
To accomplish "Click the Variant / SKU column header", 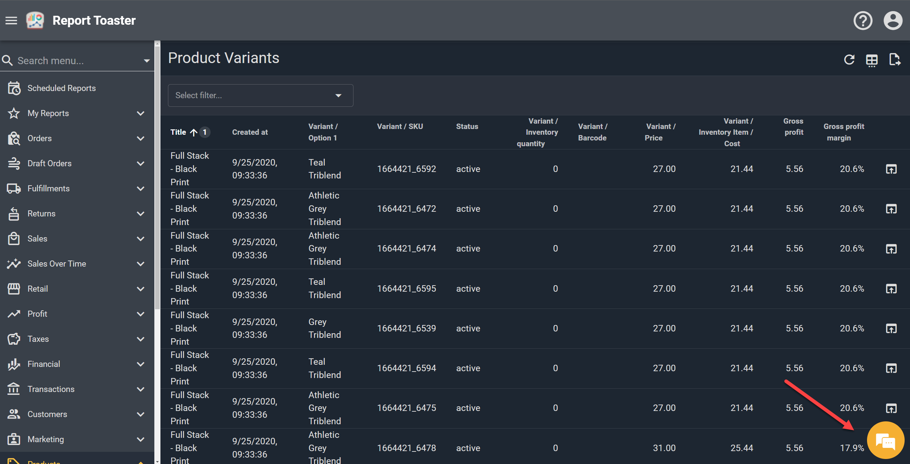I will coord(400,126).
